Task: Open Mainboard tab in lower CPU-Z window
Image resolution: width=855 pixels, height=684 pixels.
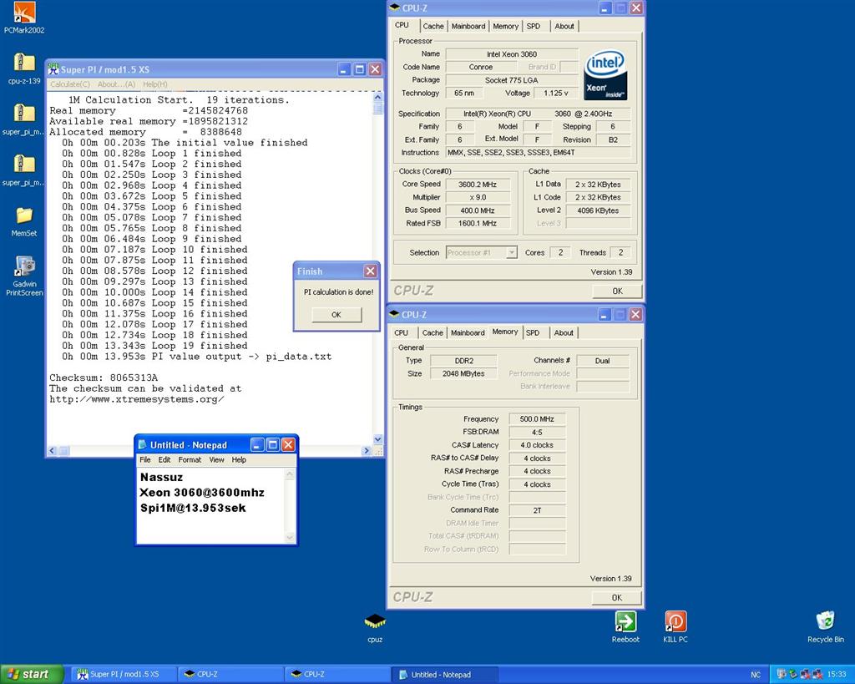Action: pyautogui.click(x=468, y=332)
